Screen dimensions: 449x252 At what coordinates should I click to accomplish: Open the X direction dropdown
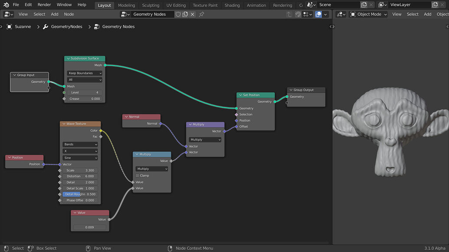click(x=80, y=151)
